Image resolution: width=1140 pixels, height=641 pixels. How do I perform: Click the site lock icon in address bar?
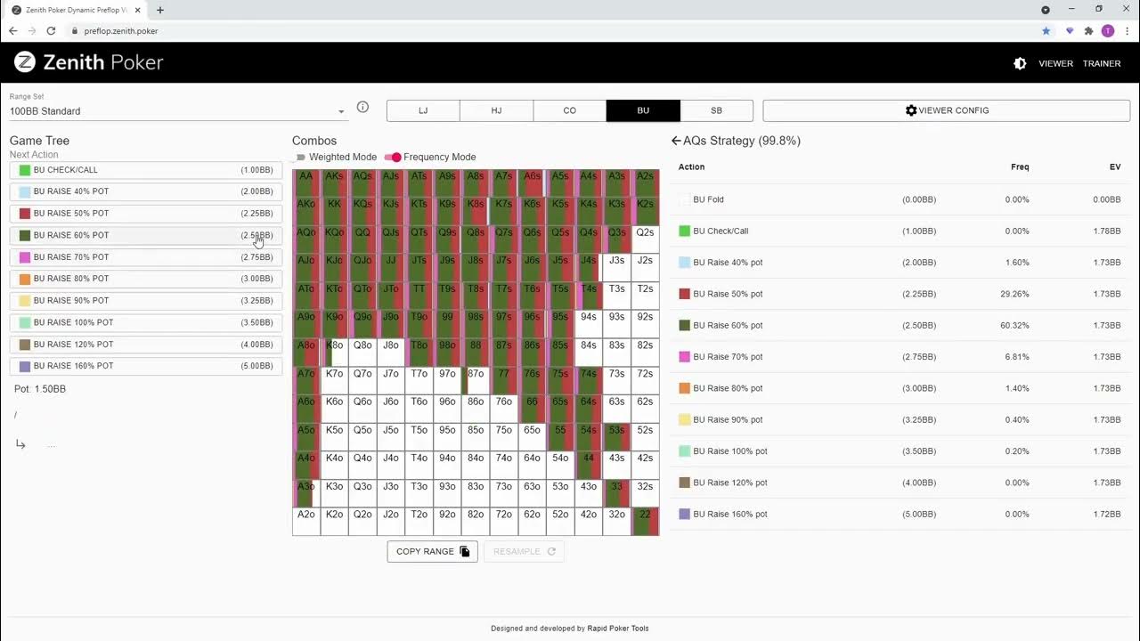[x=75, y=30]
